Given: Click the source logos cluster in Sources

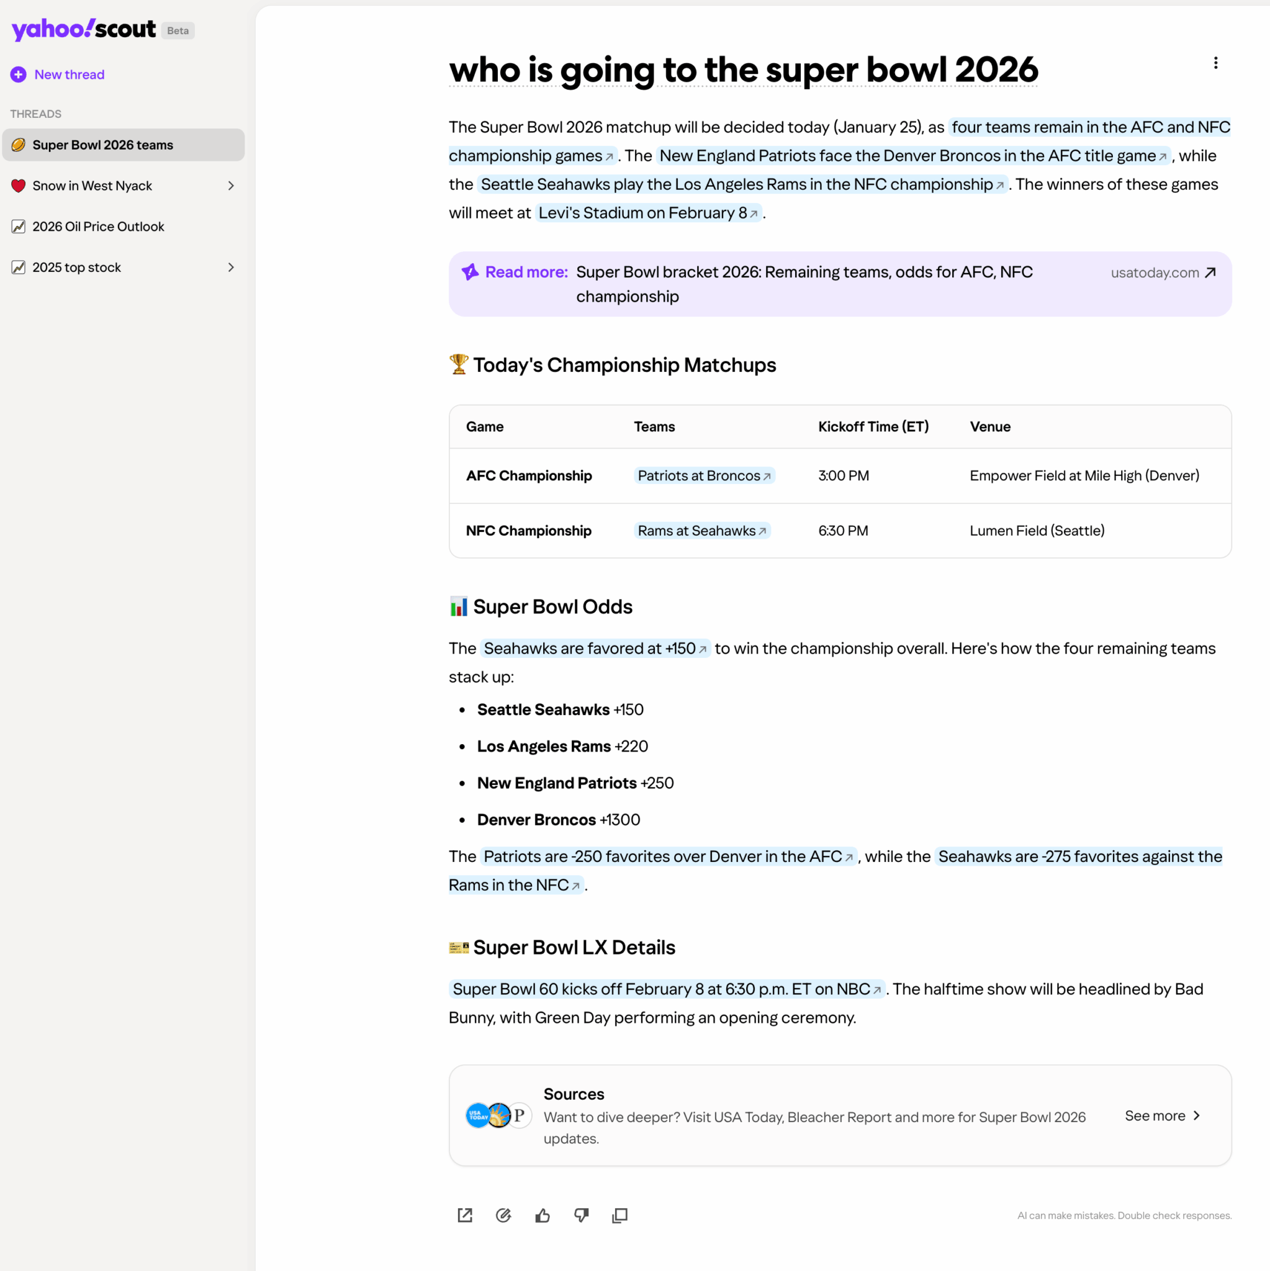Looking at the screenshot, I should coord(498,1115).
